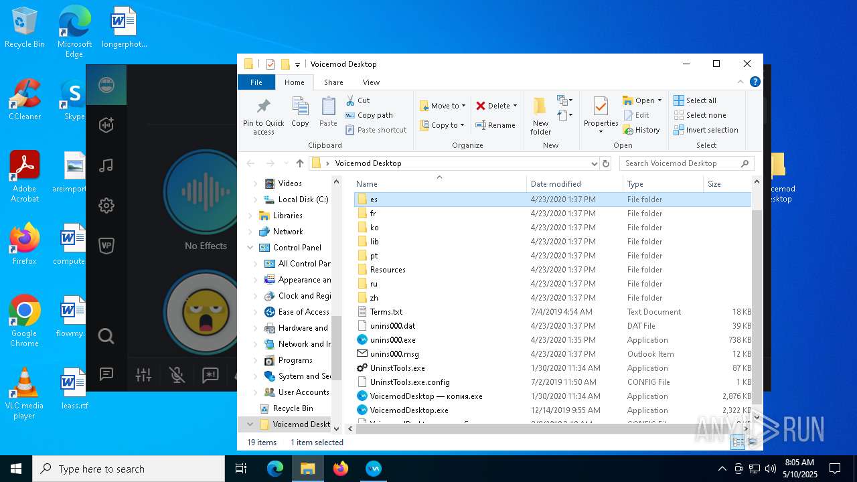Open VLC media player desktop shortcut

[24, 394]
